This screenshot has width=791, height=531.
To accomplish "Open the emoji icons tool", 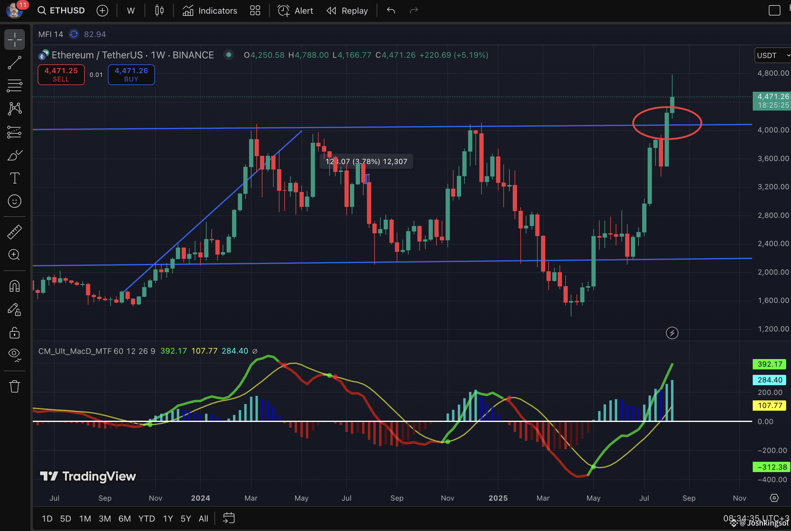I will [15, 201].
